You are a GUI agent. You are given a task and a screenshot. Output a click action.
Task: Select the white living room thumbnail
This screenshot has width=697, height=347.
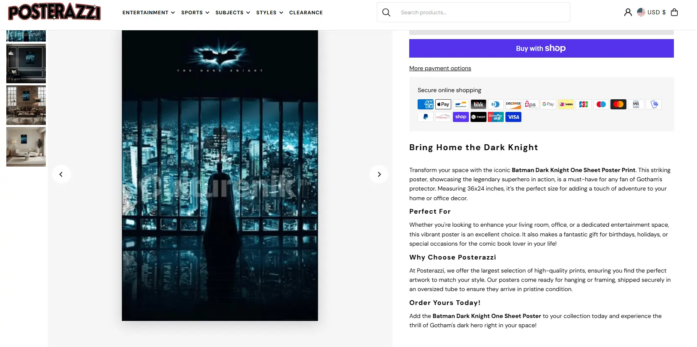(26, 147)
